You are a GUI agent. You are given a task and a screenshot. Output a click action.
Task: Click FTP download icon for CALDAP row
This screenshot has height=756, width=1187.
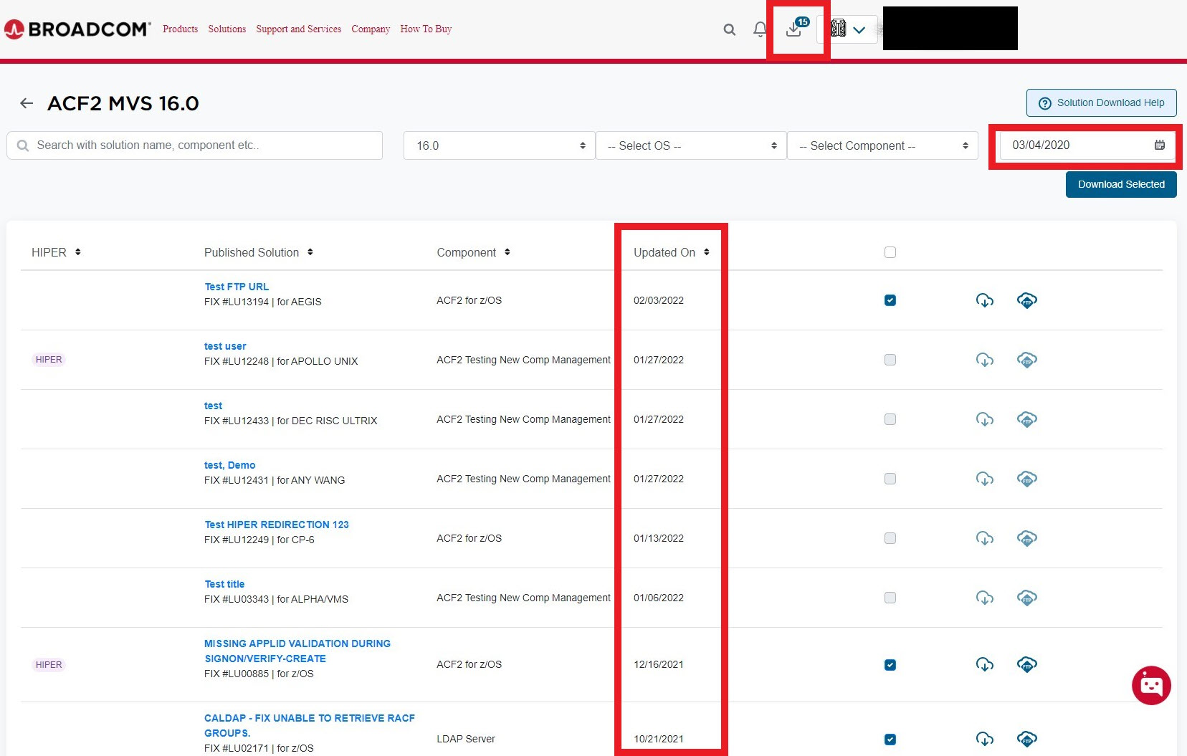click(1027, 739)
